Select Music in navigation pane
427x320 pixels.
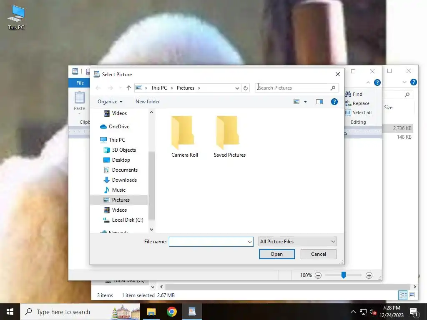(x=119, y=190)
